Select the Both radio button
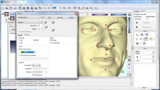This screenshot has height=90, width=160. (x=34, y=40)
